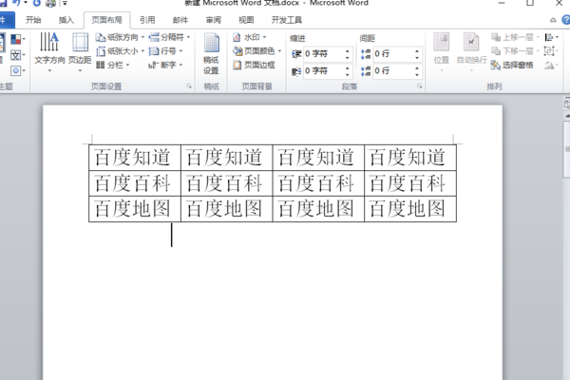570x380 pixels.
Task: Click the right indent 0 字符 field
Action: [x=323, y=70]
